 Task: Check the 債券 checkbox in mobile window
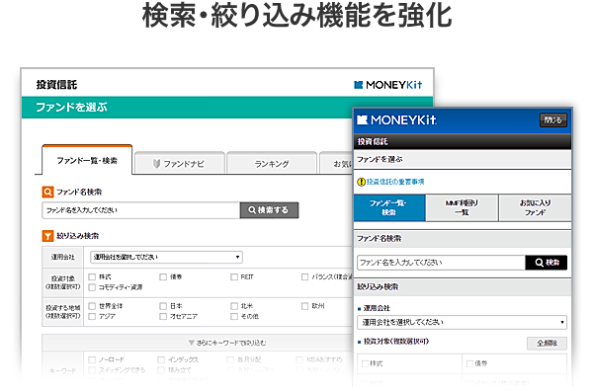469,363
